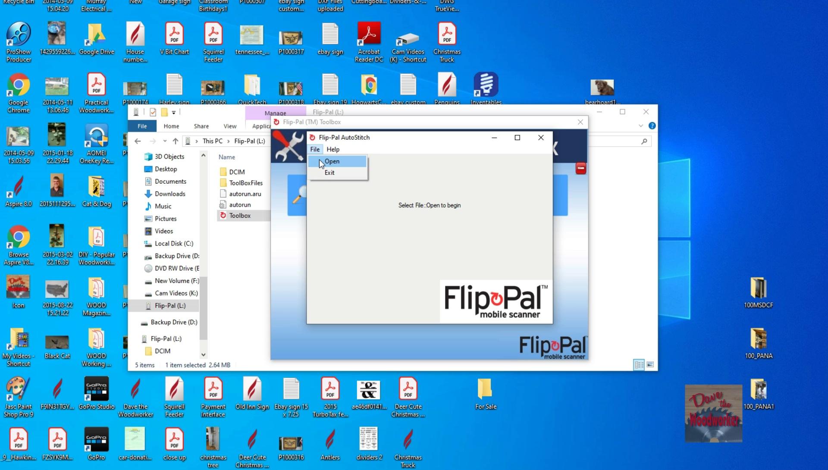Click the navigation pane scrollbar down arrow
828x470 pixels.
[204, 354]
